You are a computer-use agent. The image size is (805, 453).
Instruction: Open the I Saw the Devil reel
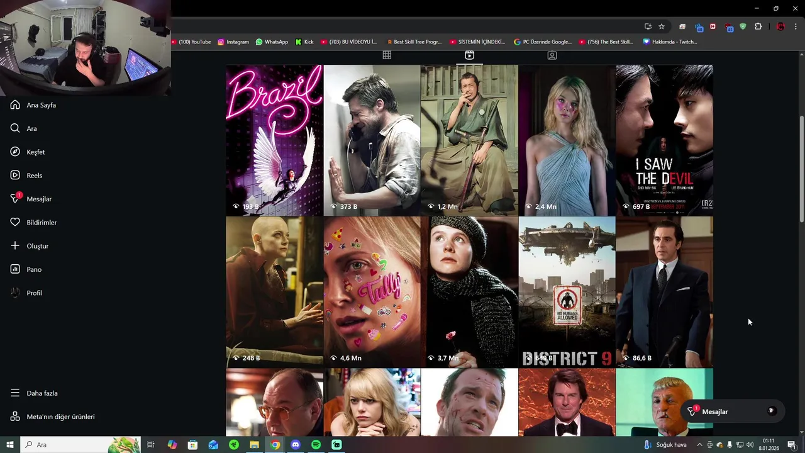tap(664, 140)
